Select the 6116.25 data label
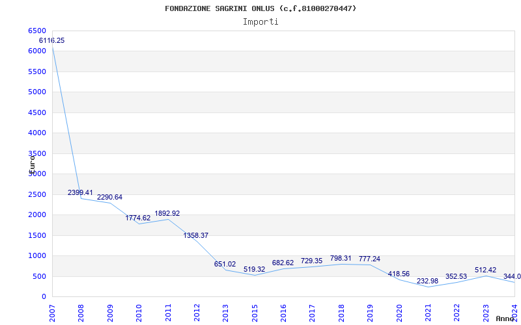The height and width of the screenshot is (325, 521). point(52,40)
